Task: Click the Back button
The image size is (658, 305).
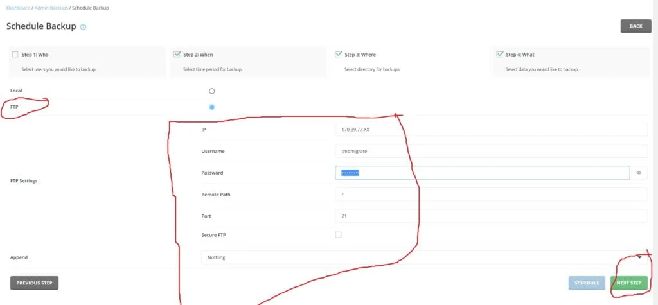Action: [x=636, y=26]
